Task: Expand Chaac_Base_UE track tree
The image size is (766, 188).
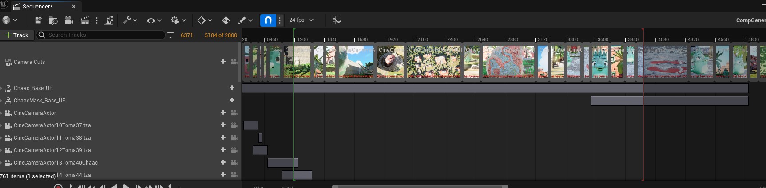Action: coord(1,88)
